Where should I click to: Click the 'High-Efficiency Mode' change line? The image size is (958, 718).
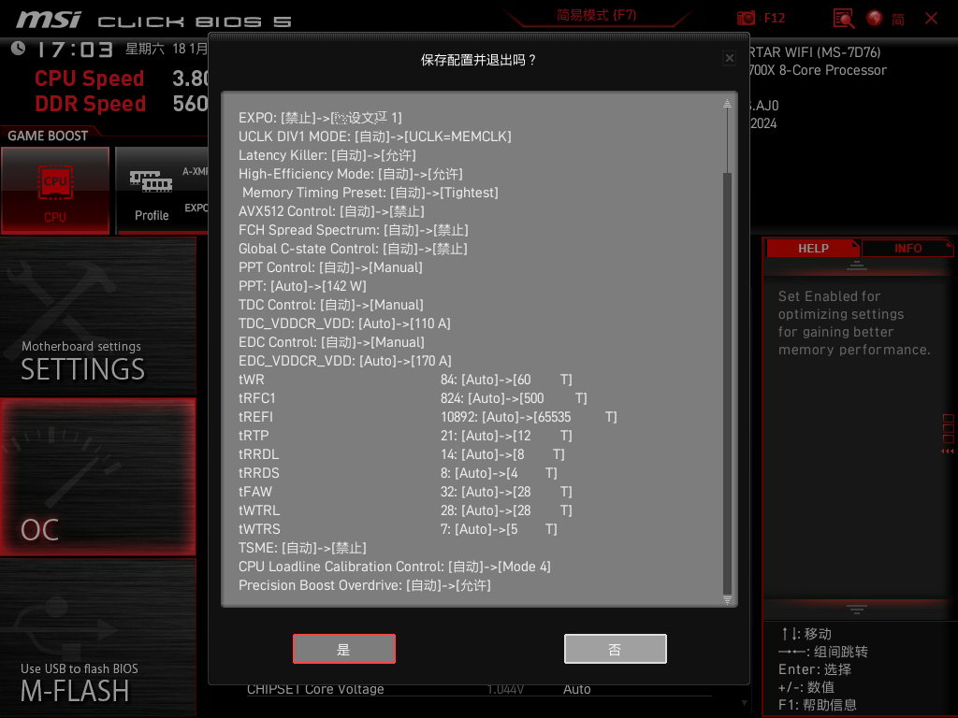(x=351, y=174)
